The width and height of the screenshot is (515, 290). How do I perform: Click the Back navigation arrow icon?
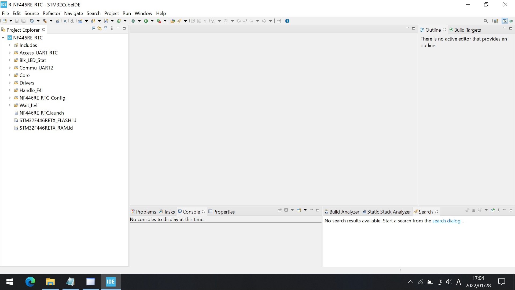point(251,21)
